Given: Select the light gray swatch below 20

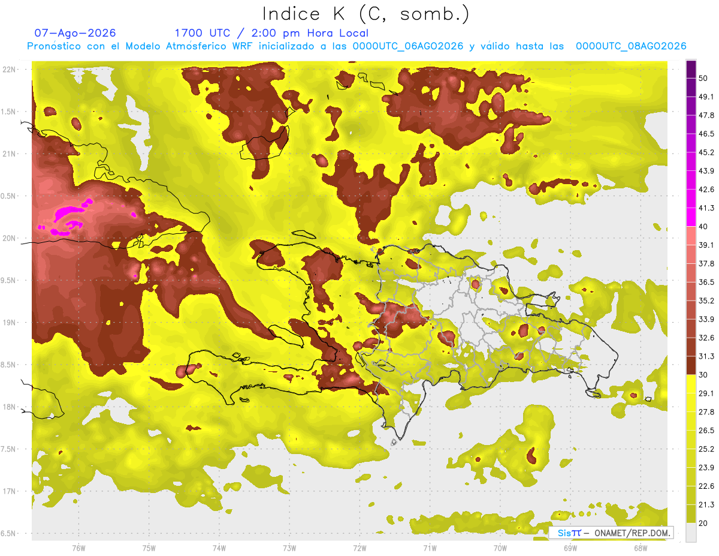Looking at the screenshot, I should point(691,532).
